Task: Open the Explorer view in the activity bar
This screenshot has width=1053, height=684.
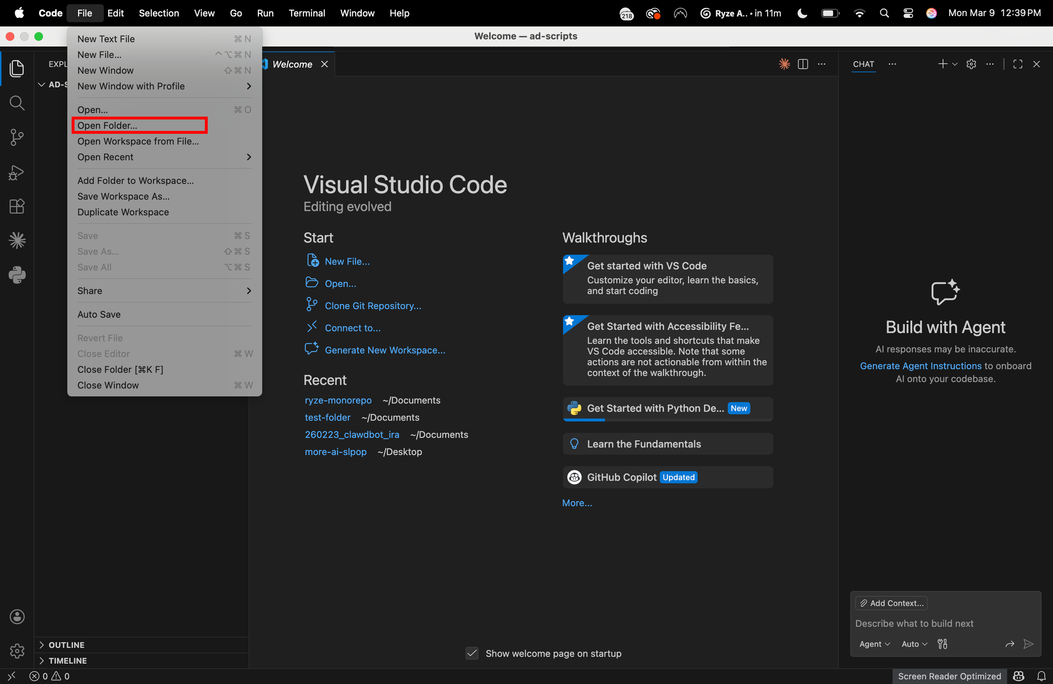Action: [17, 68]
